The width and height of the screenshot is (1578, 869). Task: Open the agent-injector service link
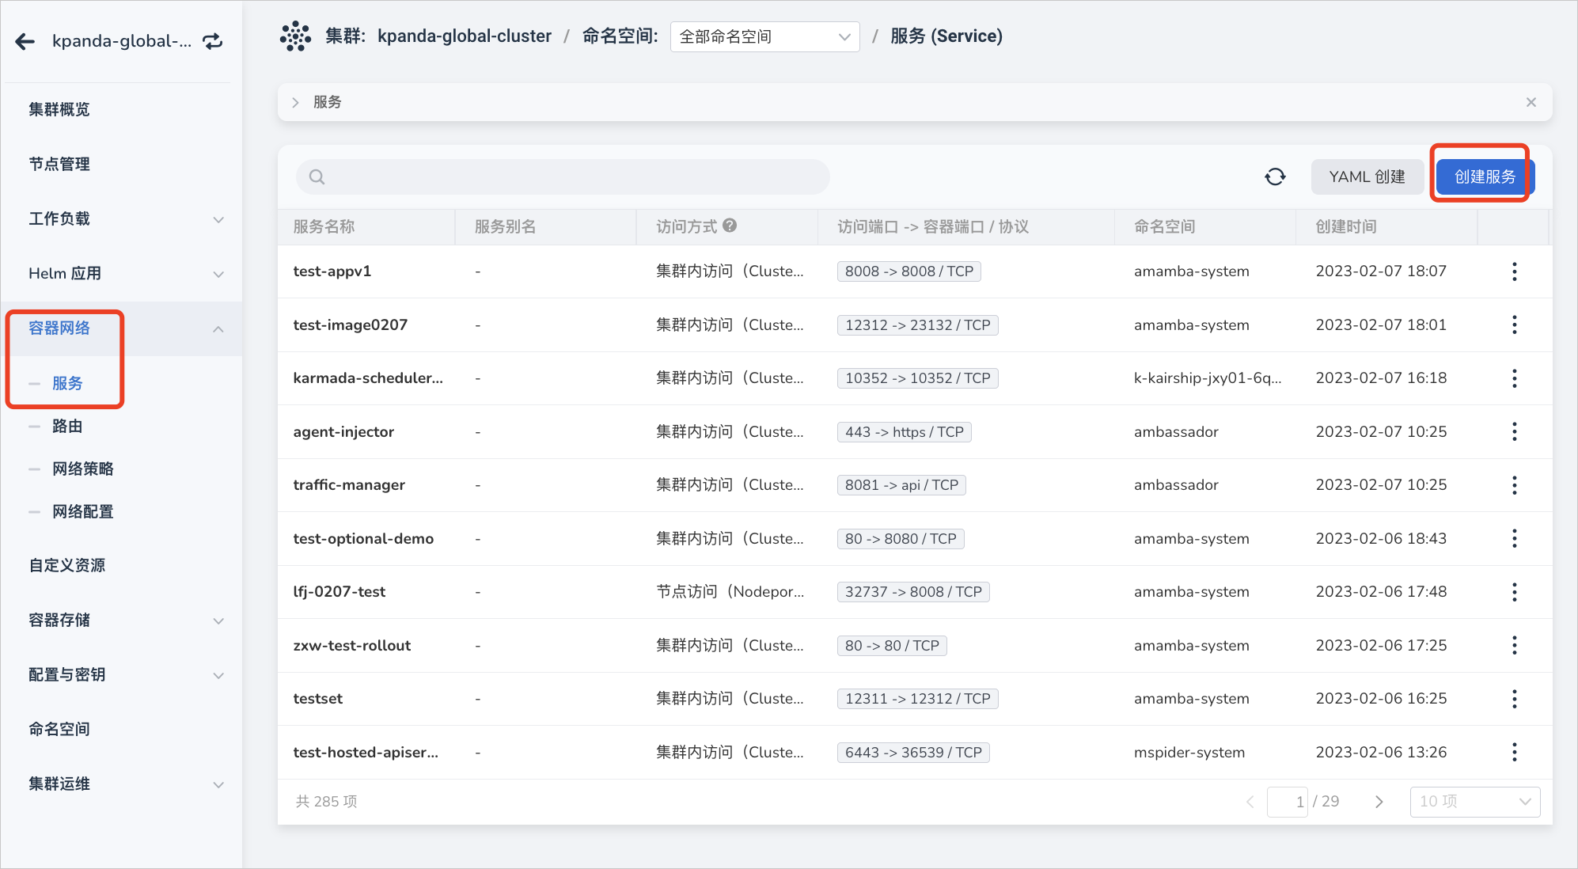343,431
